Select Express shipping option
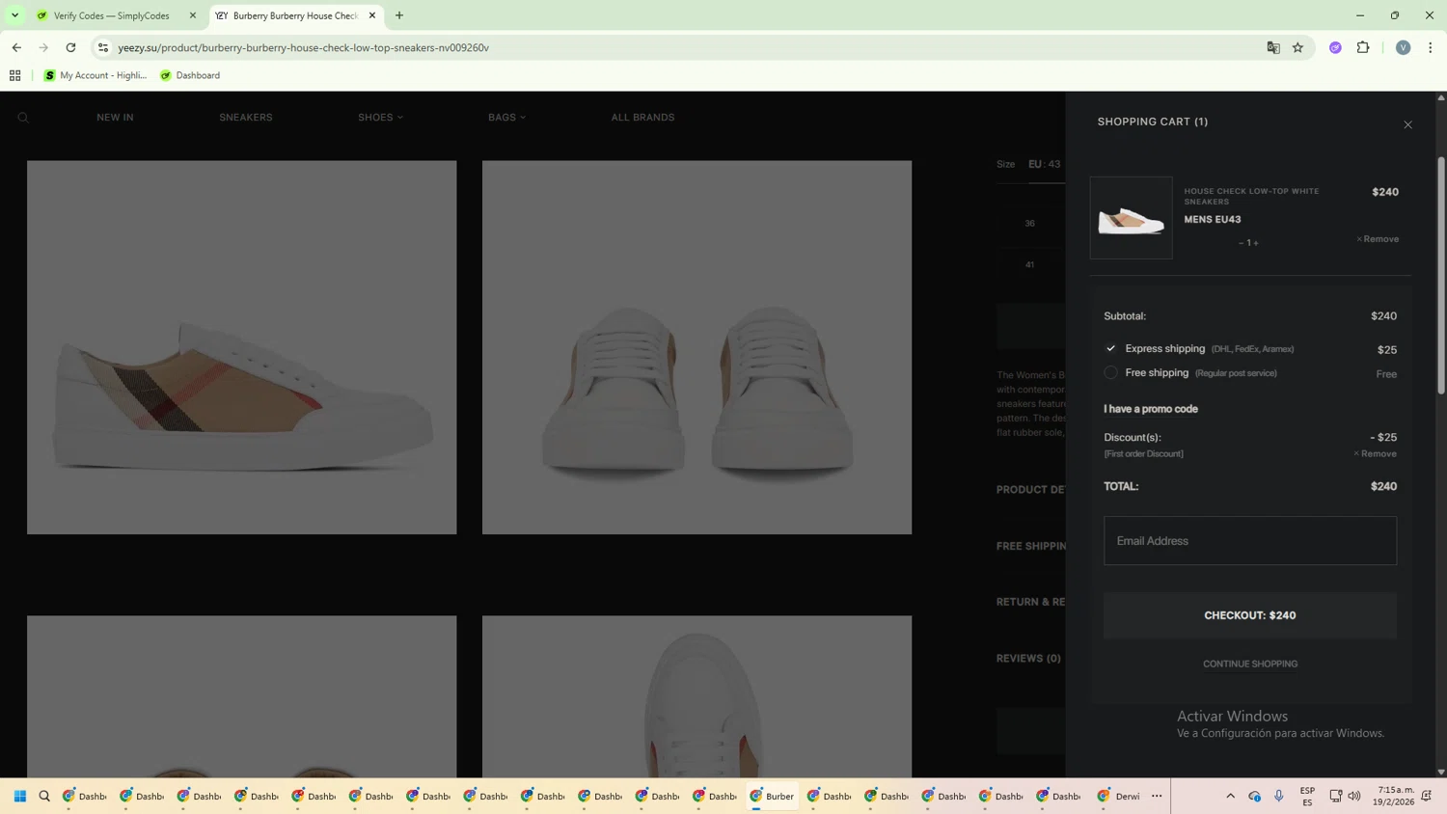This screenshot has width=1447, height=814. [1110, 348]
